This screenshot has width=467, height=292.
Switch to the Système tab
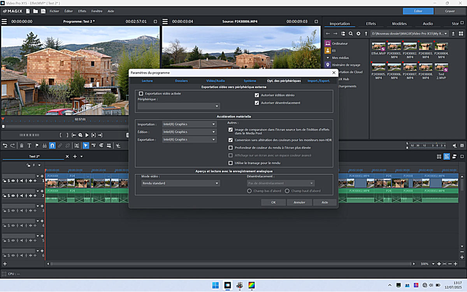[250, 81]
